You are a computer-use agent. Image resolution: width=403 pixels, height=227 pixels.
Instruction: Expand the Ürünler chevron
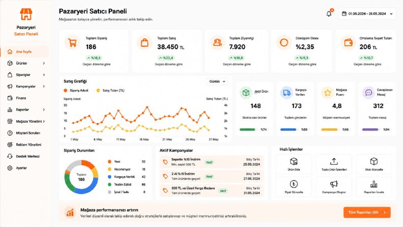(44, 63)
